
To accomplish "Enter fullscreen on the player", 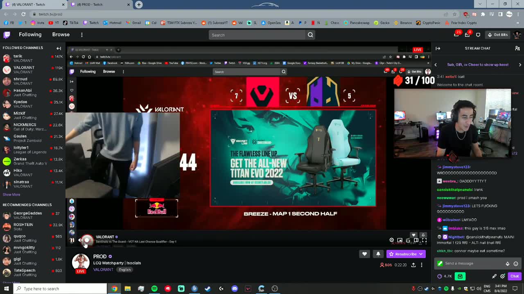I will pos(425,240).
